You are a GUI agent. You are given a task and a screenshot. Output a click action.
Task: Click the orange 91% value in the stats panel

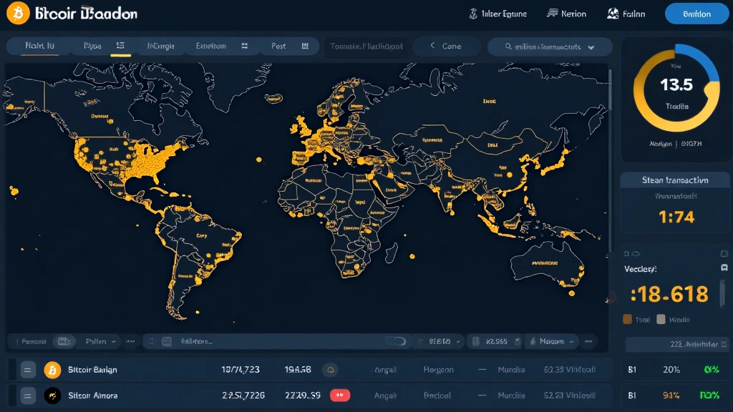click(x=671, y=396)
